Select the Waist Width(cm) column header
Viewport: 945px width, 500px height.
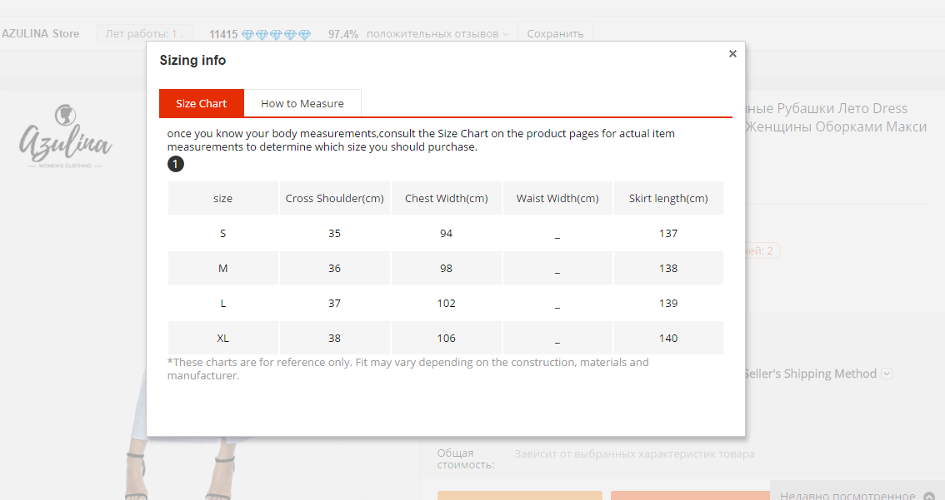[557, 198]
